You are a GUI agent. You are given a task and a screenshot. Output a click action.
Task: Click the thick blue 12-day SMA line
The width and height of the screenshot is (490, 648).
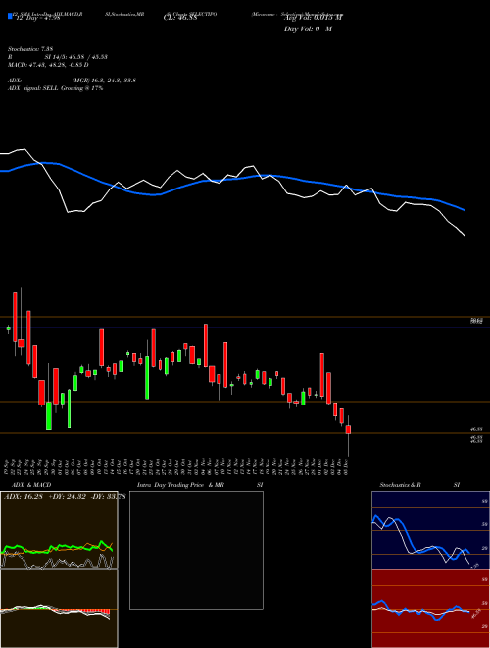coord(231,179)
